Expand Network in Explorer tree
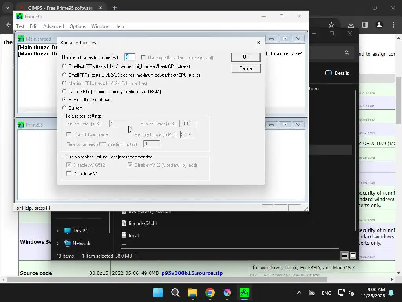 pyautogui.click(x=57, y=243)
